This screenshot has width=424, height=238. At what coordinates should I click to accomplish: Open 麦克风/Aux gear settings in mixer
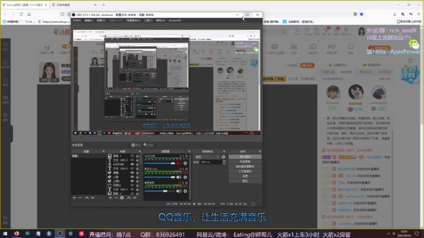185,177
